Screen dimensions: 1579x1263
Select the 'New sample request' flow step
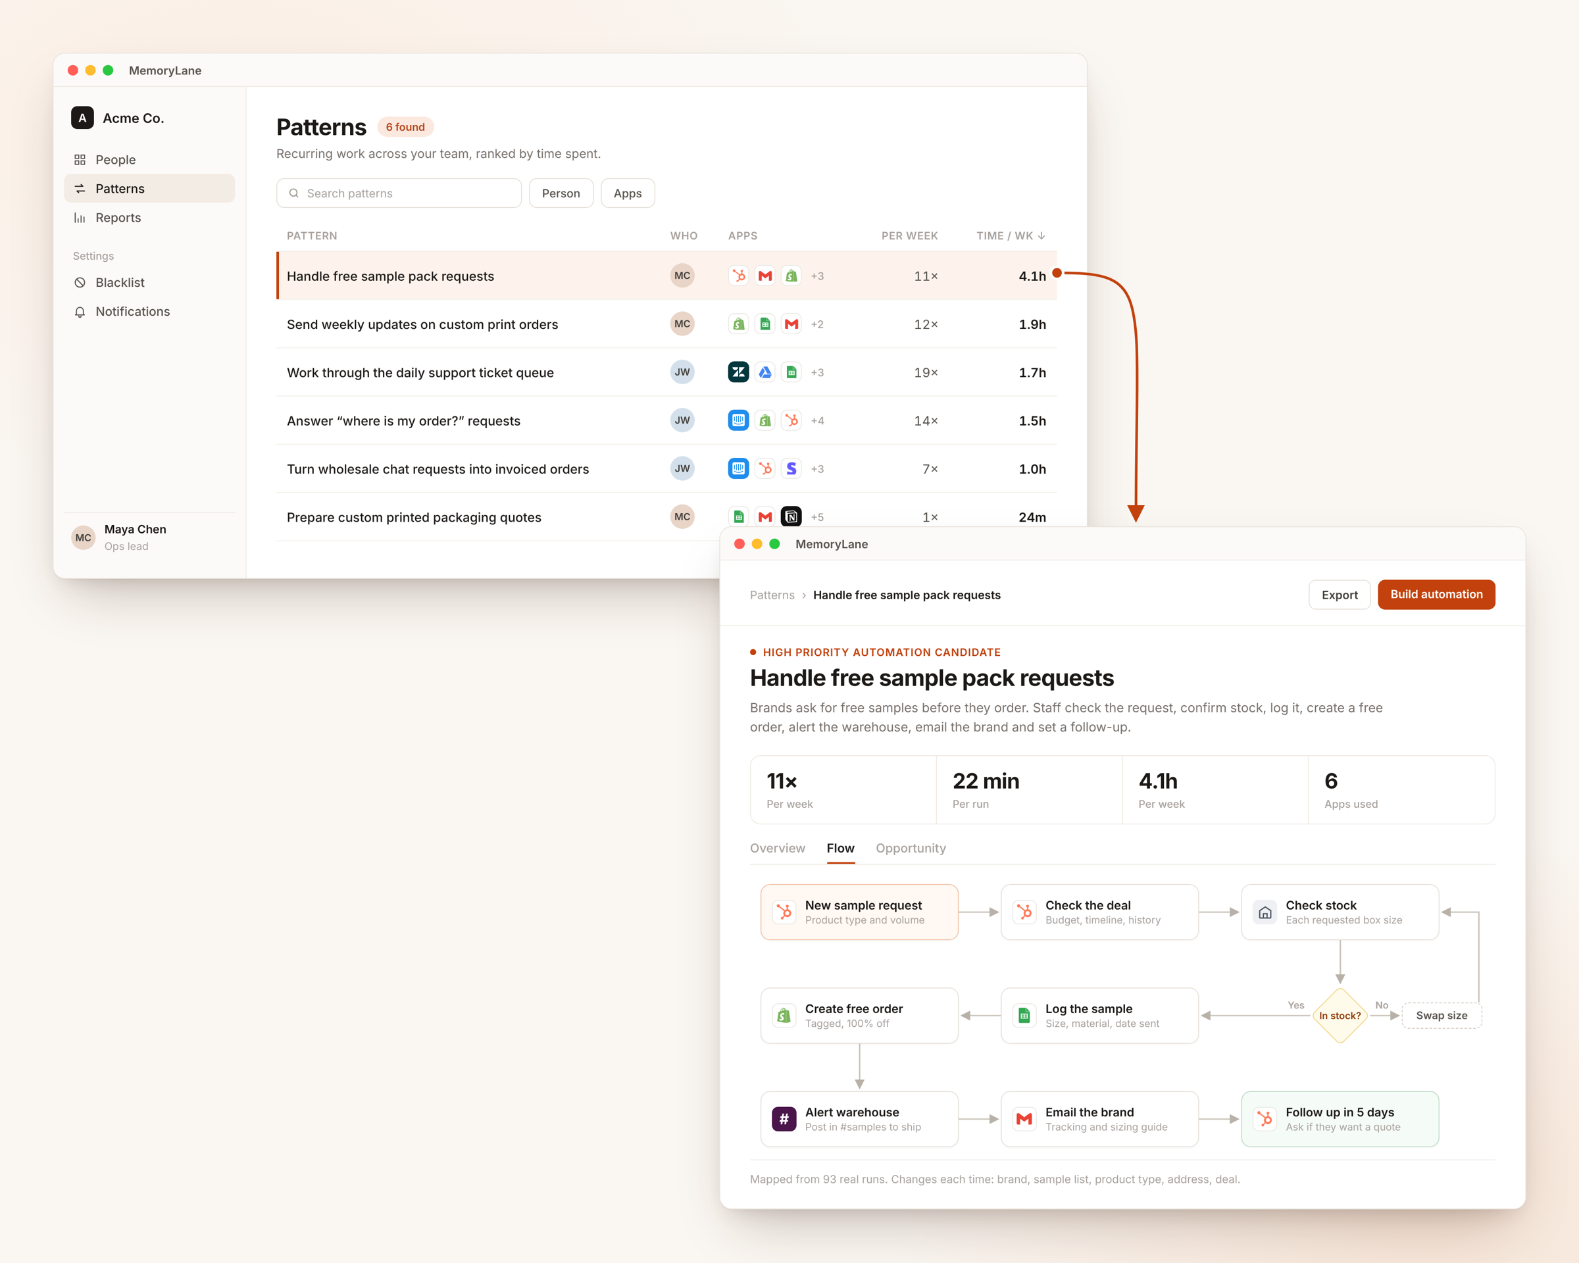point(860,912)
